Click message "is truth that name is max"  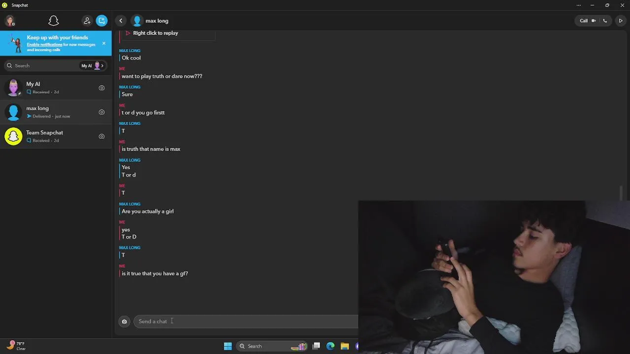151,149
